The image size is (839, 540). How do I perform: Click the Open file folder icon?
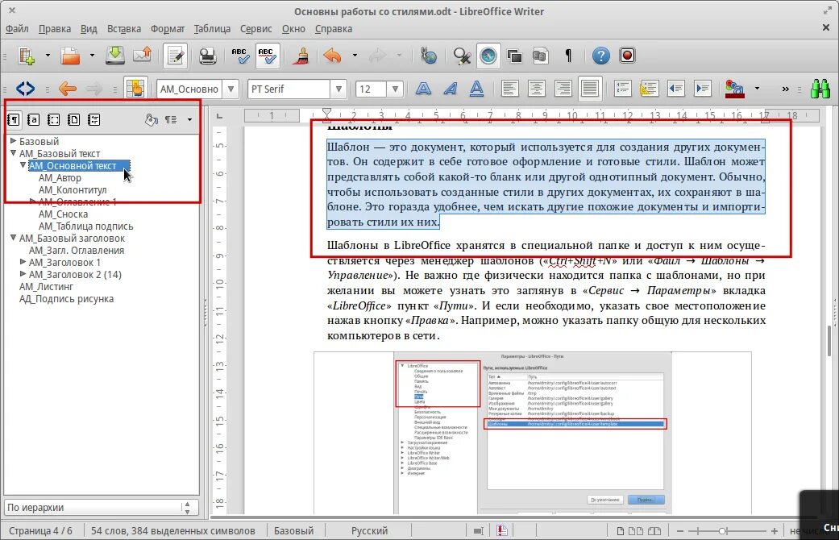[70, 56]
